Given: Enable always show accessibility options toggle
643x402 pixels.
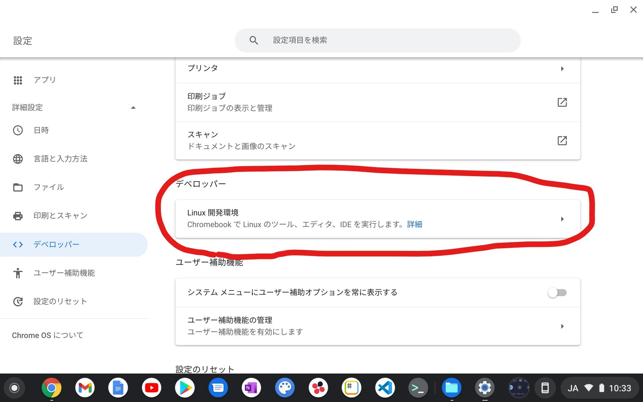Looking at the screenshot, I should click(x=557, y=292).
